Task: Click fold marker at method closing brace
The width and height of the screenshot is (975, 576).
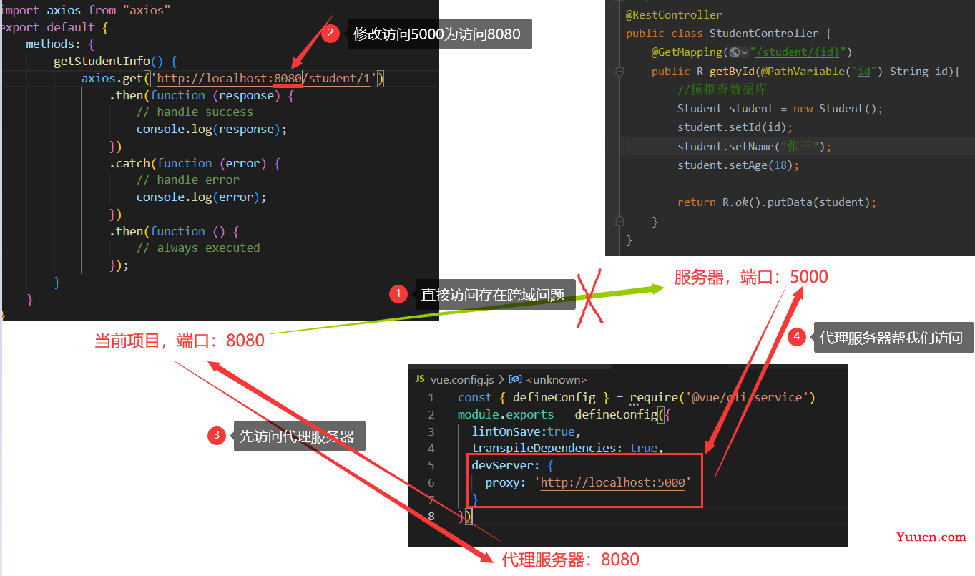Action: [x=619, y=221]
